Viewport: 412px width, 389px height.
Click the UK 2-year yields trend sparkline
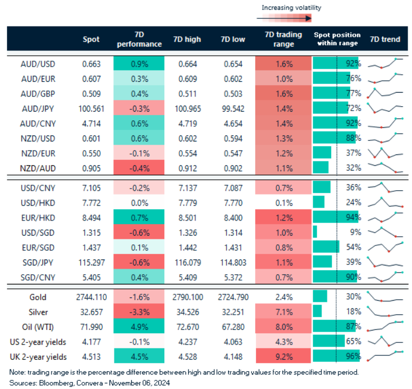pyautogui.click(x=385, y=356)
